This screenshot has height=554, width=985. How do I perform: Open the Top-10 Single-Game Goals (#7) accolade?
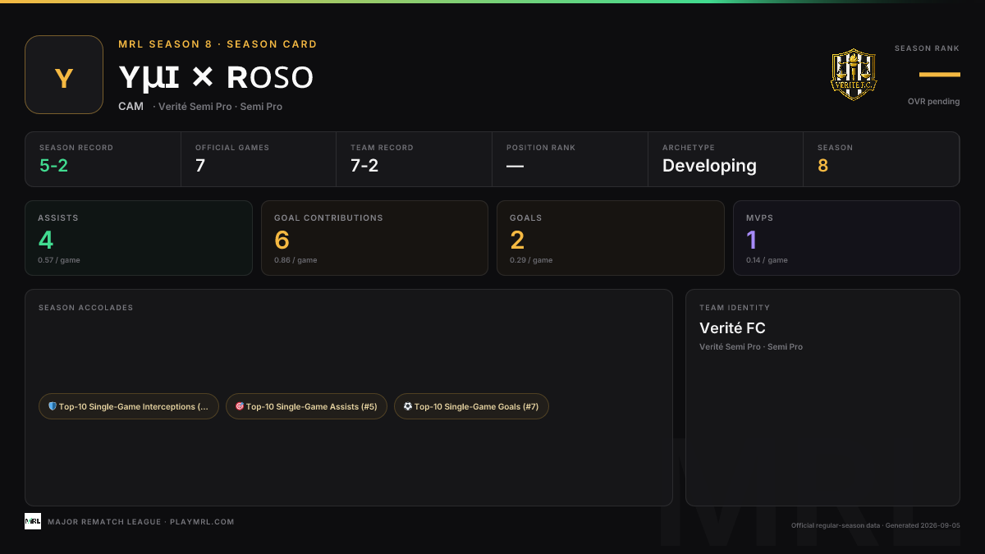(471, 406)
